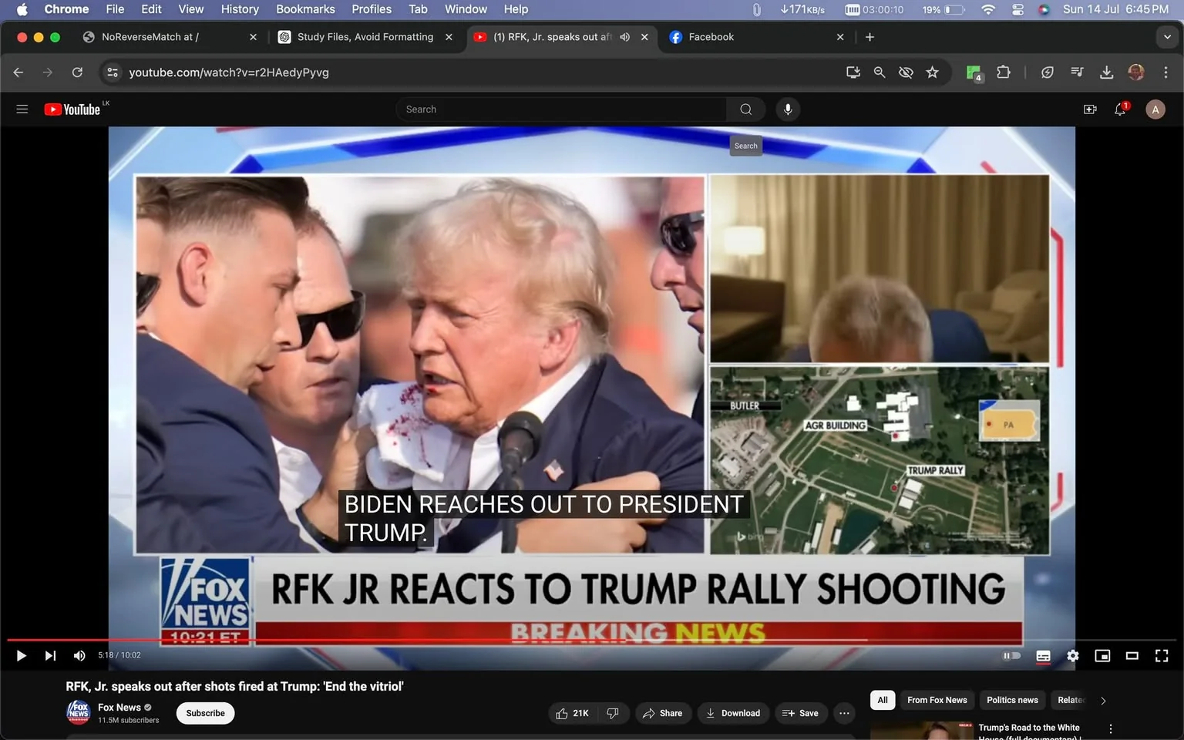Dislike this video
Image resolution: width=1184 pixels, height=740 pixels.
(x=614, y=713)
